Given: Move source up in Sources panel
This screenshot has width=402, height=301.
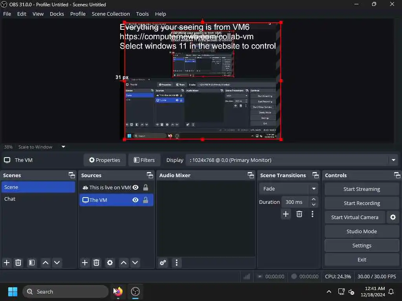Looking at the screenshot, I should click(x=124, y=263).
